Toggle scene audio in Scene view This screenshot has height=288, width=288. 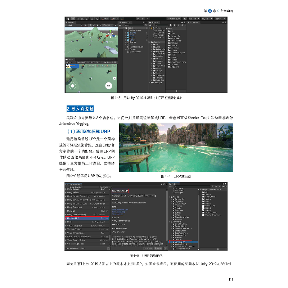(x=94, y=25)
